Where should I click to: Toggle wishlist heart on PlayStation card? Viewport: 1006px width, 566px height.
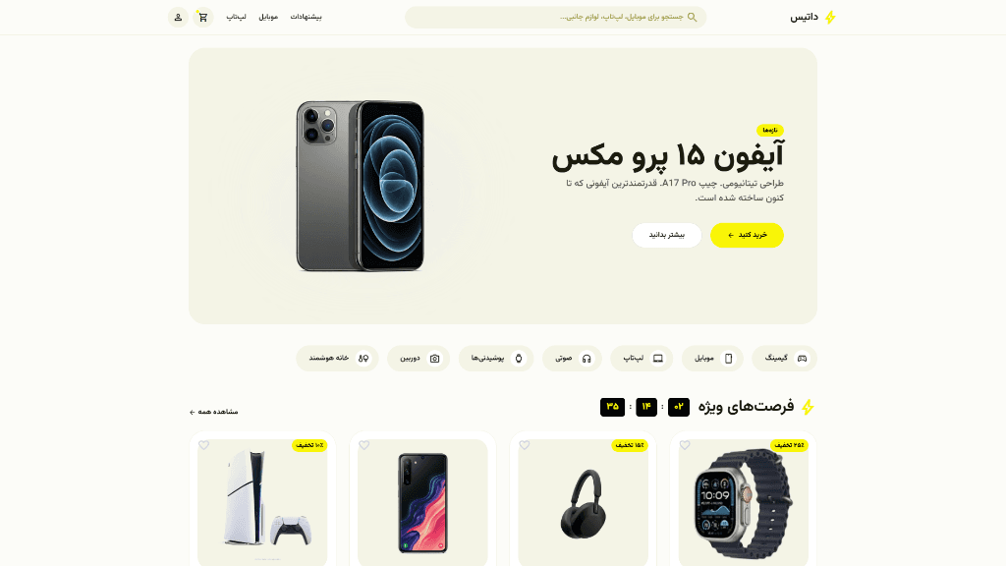coord(203,445)
